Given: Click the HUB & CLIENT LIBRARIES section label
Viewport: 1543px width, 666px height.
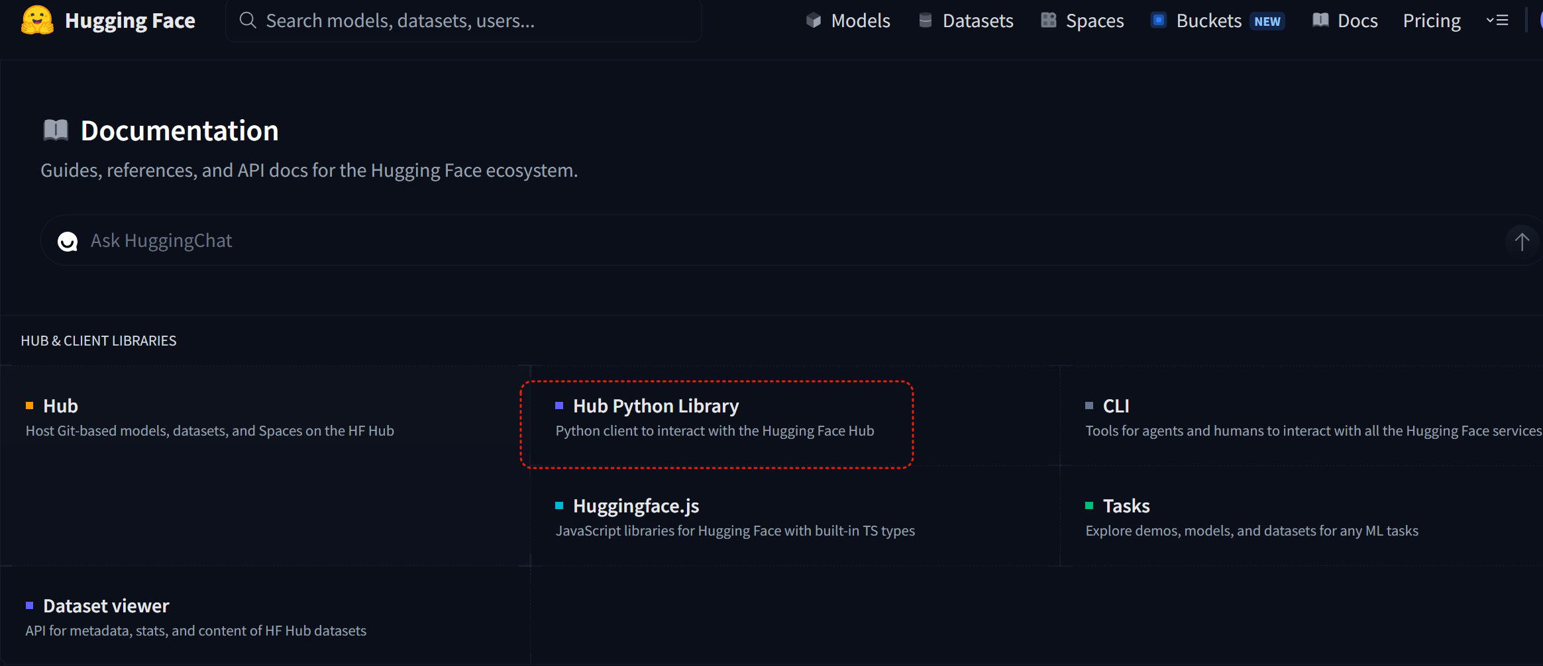Looking at the screenshot, I should pos(99,340).
